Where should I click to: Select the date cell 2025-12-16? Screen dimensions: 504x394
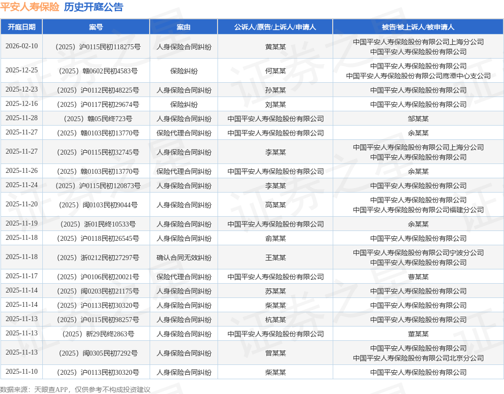[22, 103]
